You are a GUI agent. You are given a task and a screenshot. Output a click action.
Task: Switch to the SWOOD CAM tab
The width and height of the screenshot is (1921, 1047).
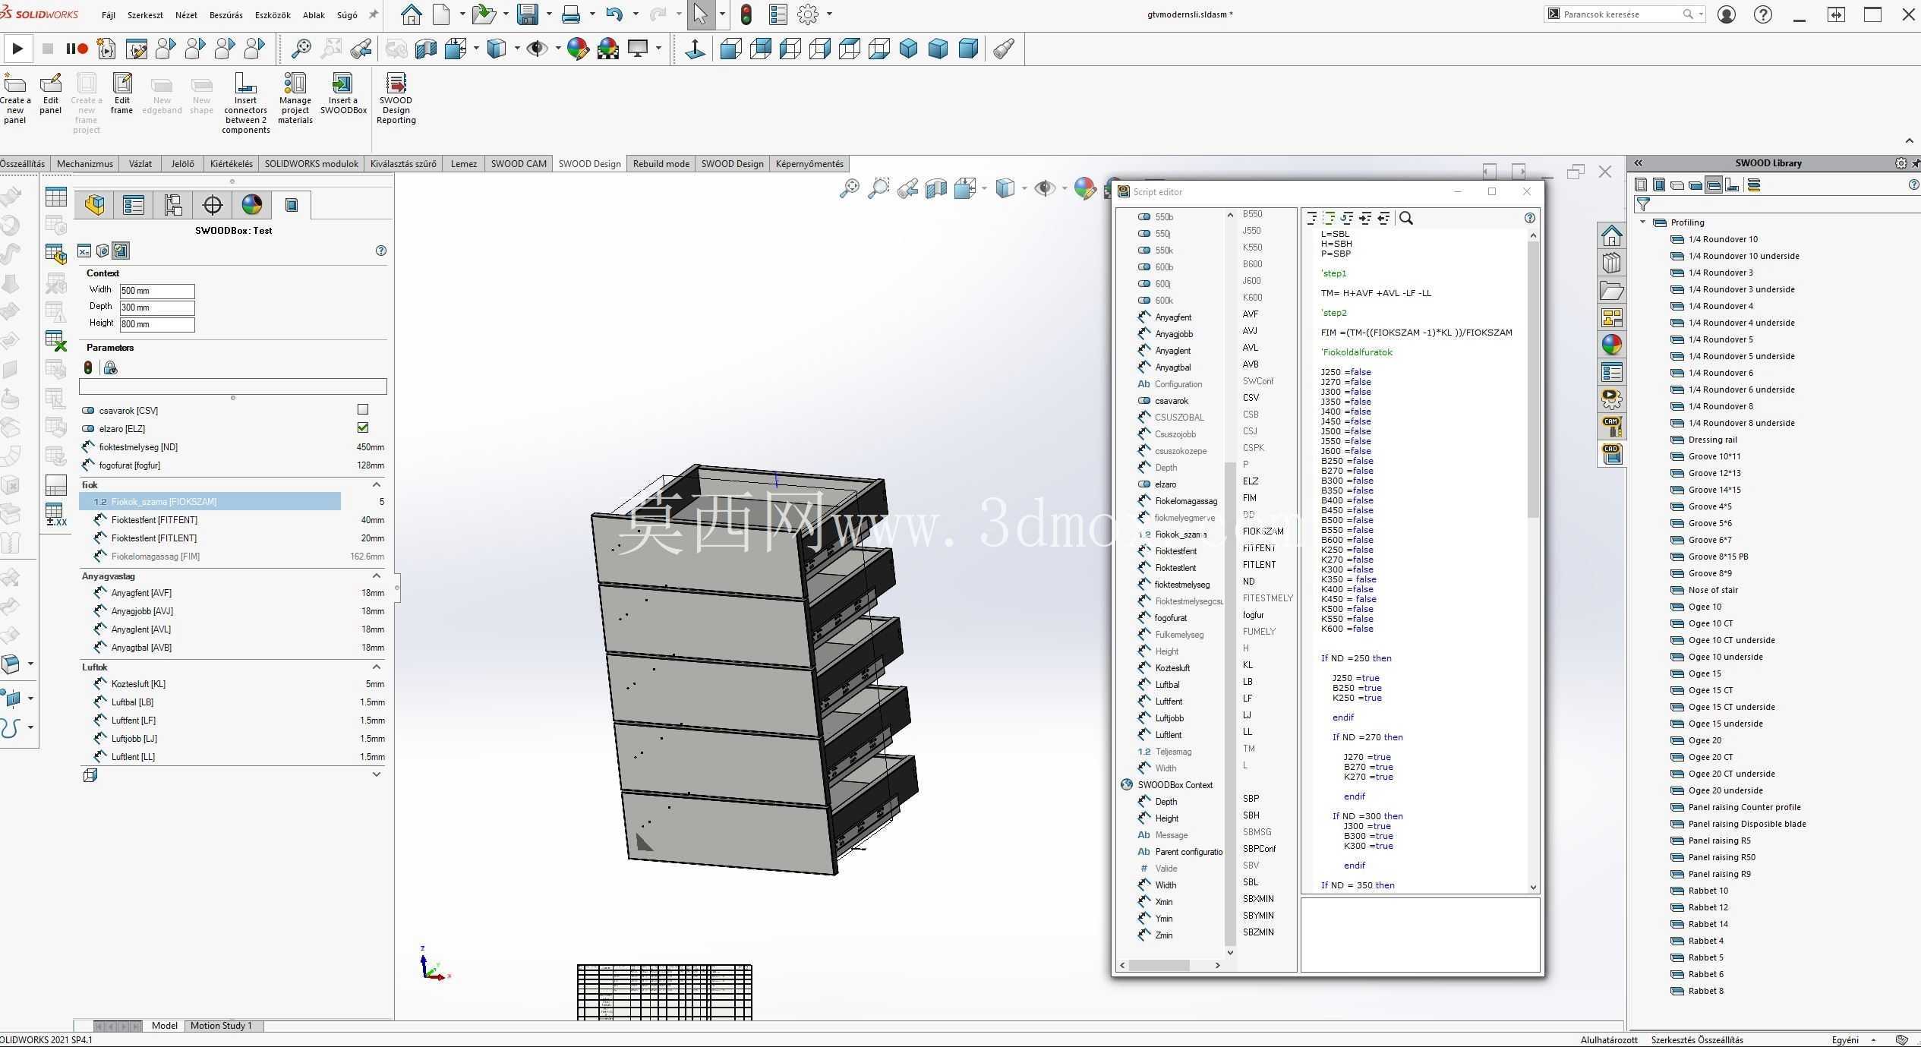coord(519,164)
